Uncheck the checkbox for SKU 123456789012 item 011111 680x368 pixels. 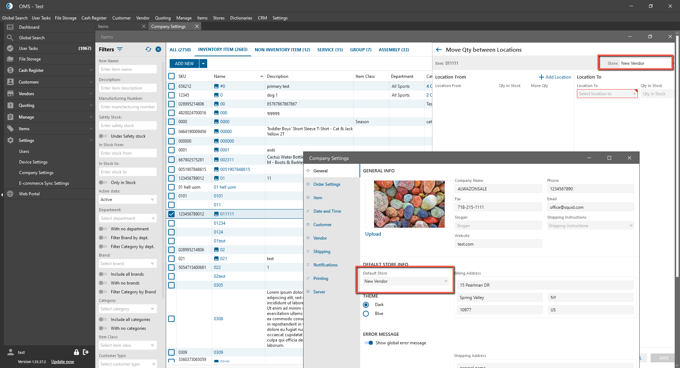[x=171, y=214]
